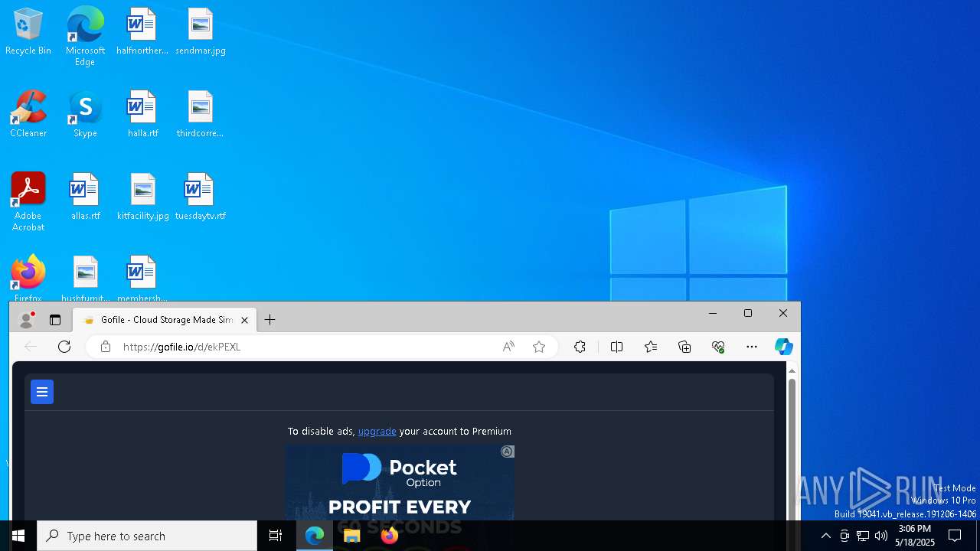980x551 pixels.
Task: Activate Read aloud in address bar
Action: 508,347
